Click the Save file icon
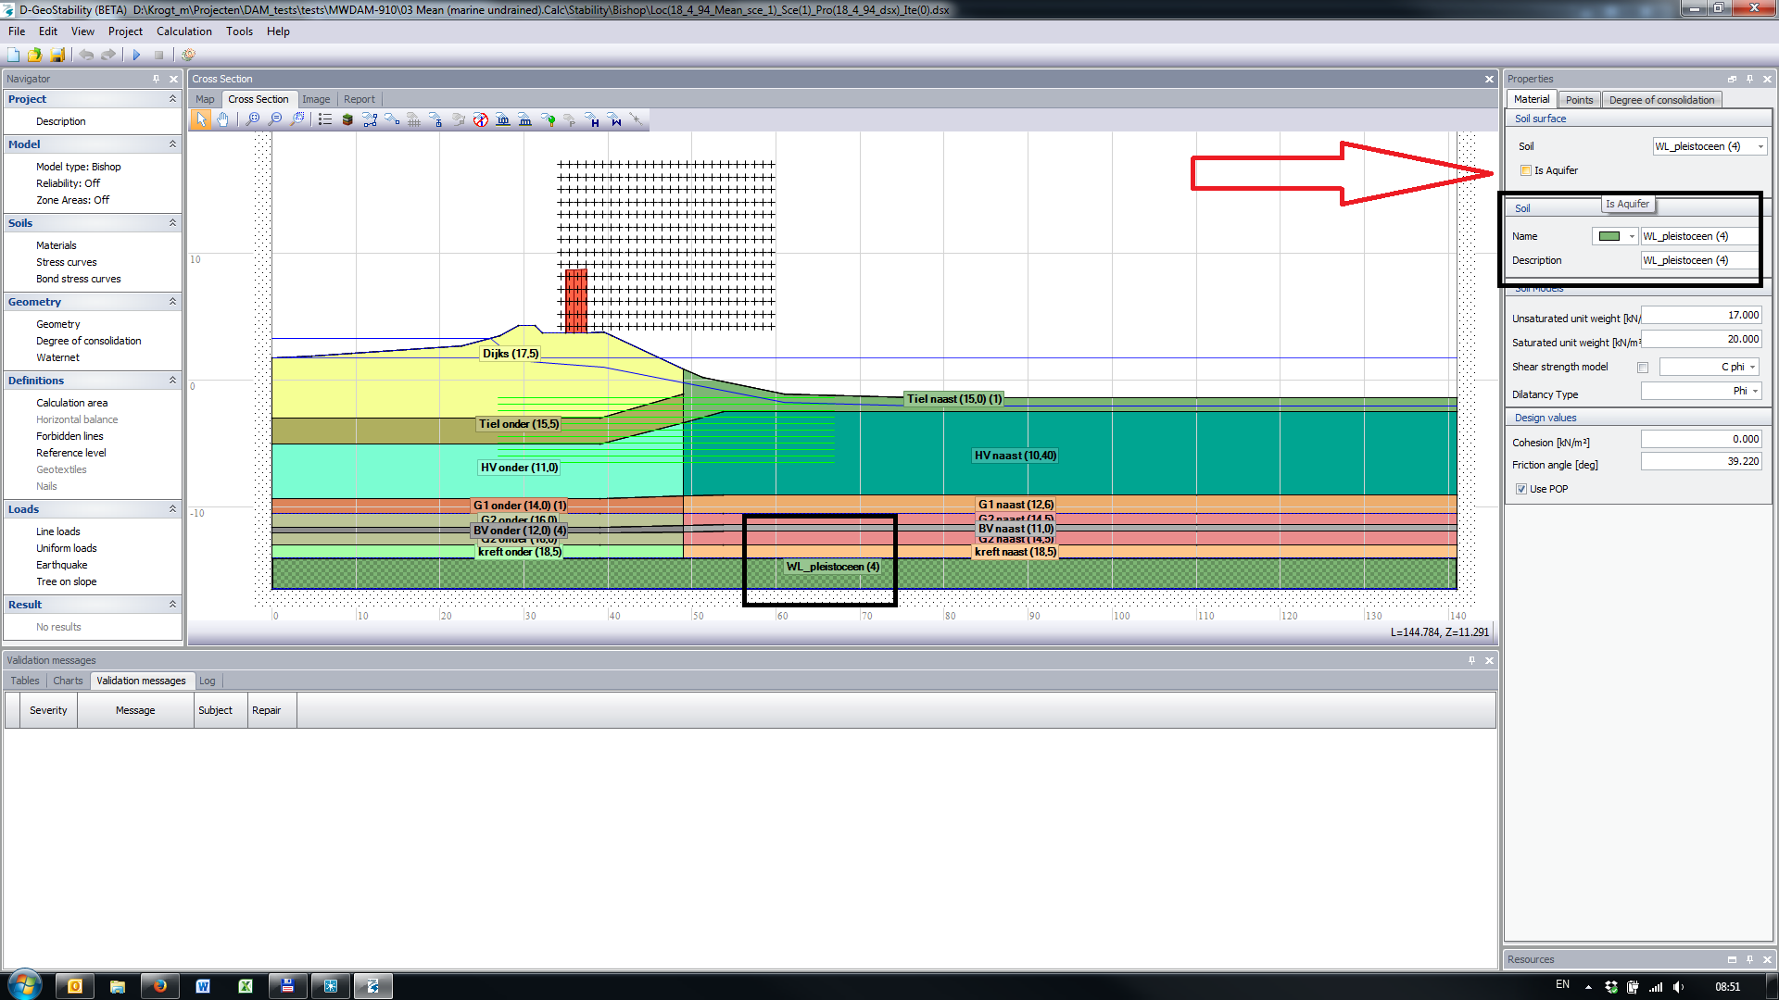 [x=57, y=56]
